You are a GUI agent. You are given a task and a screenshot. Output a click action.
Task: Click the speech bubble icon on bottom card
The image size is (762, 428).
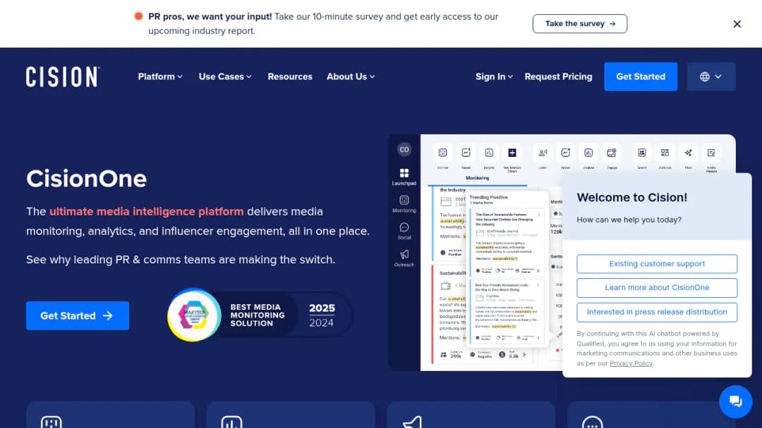(x=592, y=422)
